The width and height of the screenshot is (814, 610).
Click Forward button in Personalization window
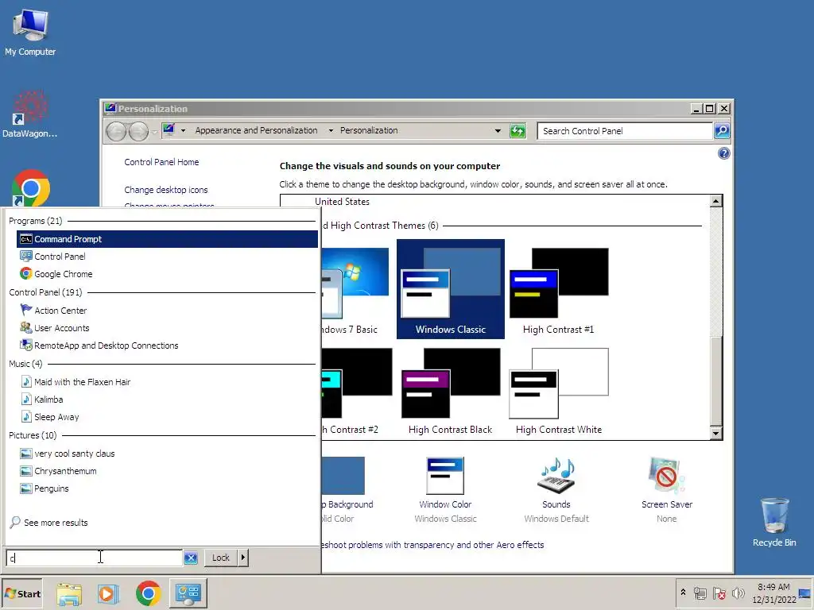[138, 131]
